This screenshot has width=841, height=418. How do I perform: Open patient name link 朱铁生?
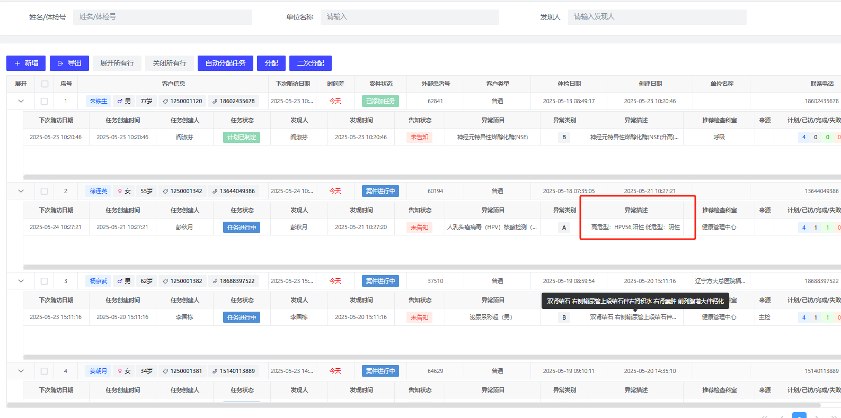(99, 101)
